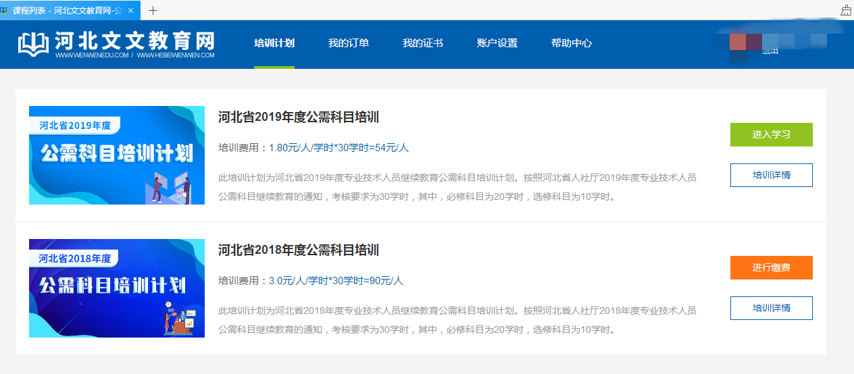View 培训详情 for the 2019 course

pyautogui.click(x=771, y=175)
